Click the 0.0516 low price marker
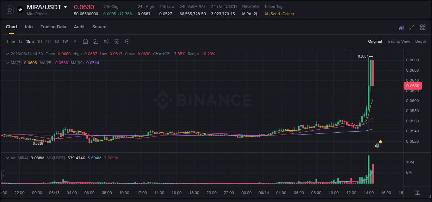The height and width of the screenshot is (202, 432). tap(38, 143)
